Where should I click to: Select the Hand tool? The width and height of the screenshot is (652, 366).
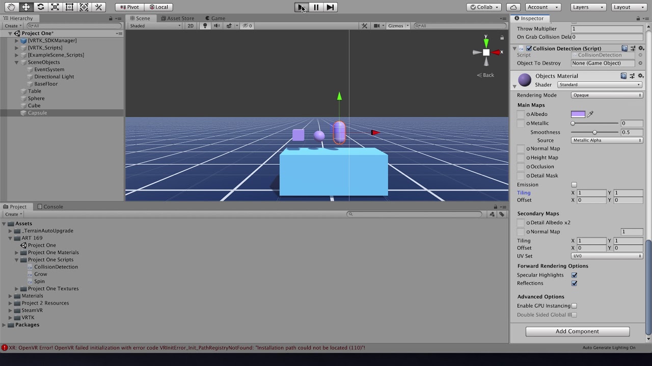click(11, 7)
